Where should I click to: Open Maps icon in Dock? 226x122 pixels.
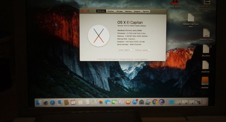(94, 102)
